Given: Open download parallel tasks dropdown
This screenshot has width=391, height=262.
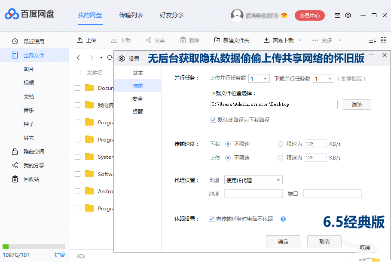Looking at the screenshot, I should click(x=324, y=78).
